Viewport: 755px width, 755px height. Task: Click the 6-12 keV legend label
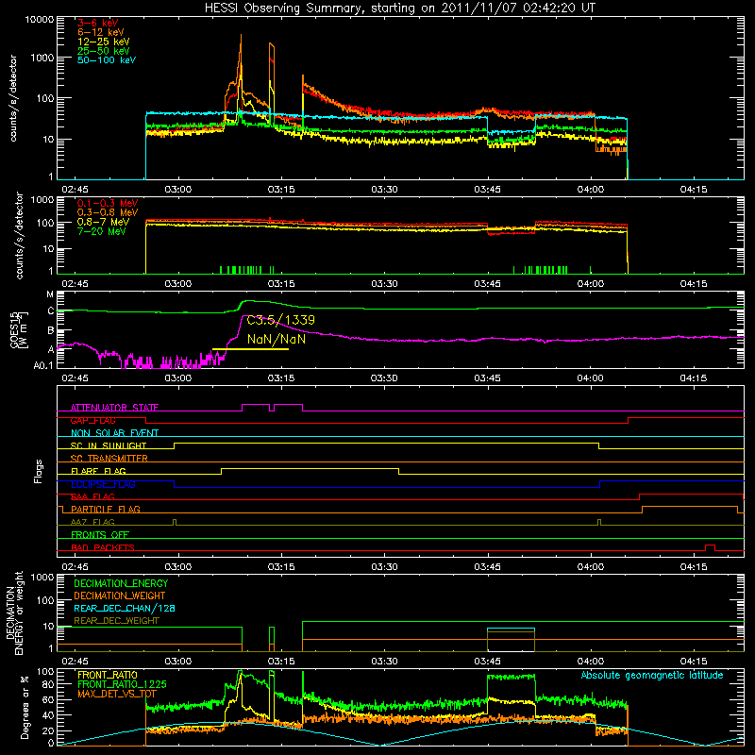click(x=101, y=32)
